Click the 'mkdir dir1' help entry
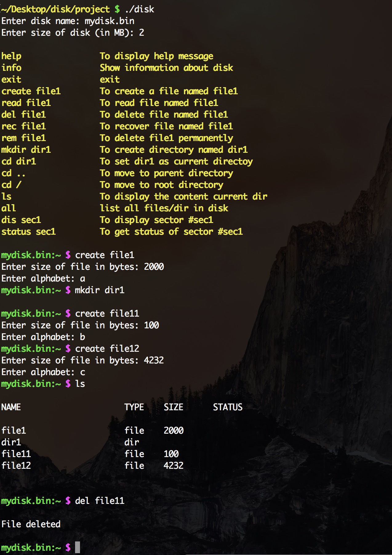Screen dimensions: 392x555 coord(26,150)
